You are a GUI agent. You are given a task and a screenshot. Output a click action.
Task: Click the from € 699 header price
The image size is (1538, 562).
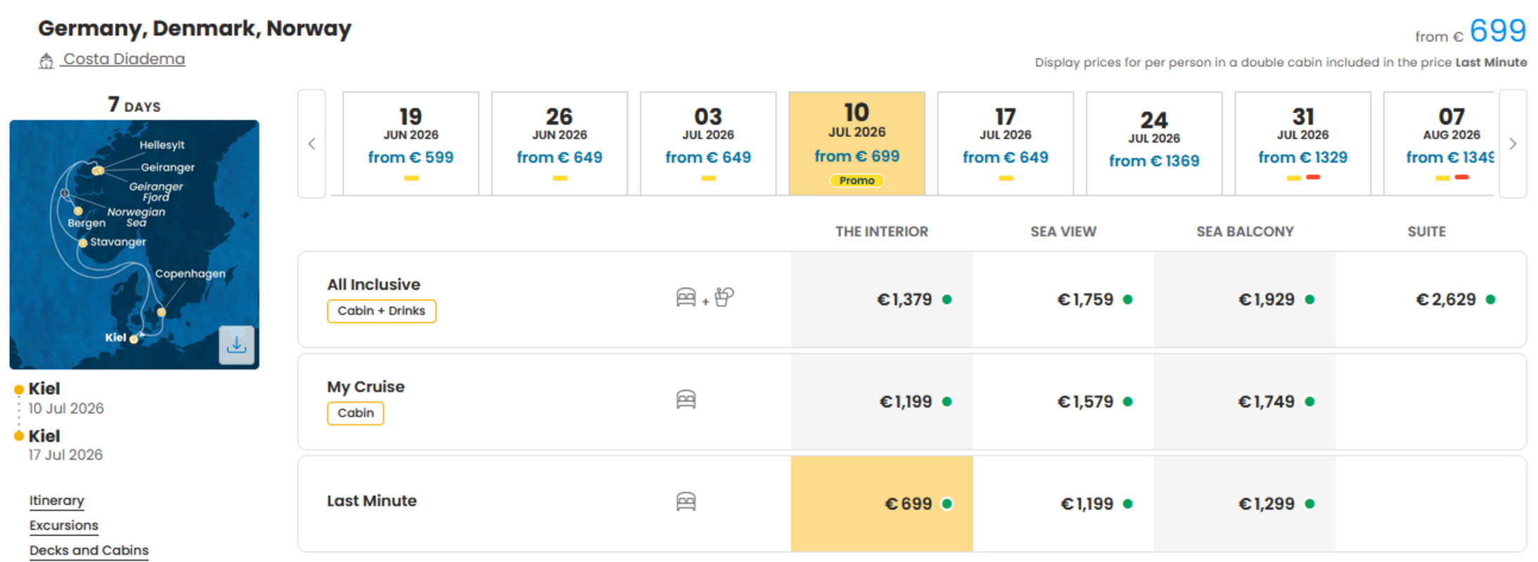[x=1470, y=32]
